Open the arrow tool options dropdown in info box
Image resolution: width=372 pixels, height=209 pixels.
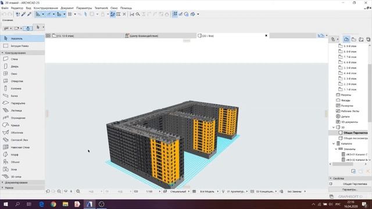click(x=43, y=27)
